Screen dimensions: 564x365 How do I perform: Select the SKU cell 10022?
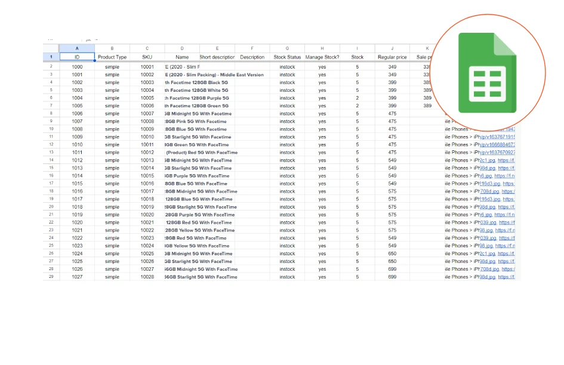pyautogui.click(x=147, y=230)
